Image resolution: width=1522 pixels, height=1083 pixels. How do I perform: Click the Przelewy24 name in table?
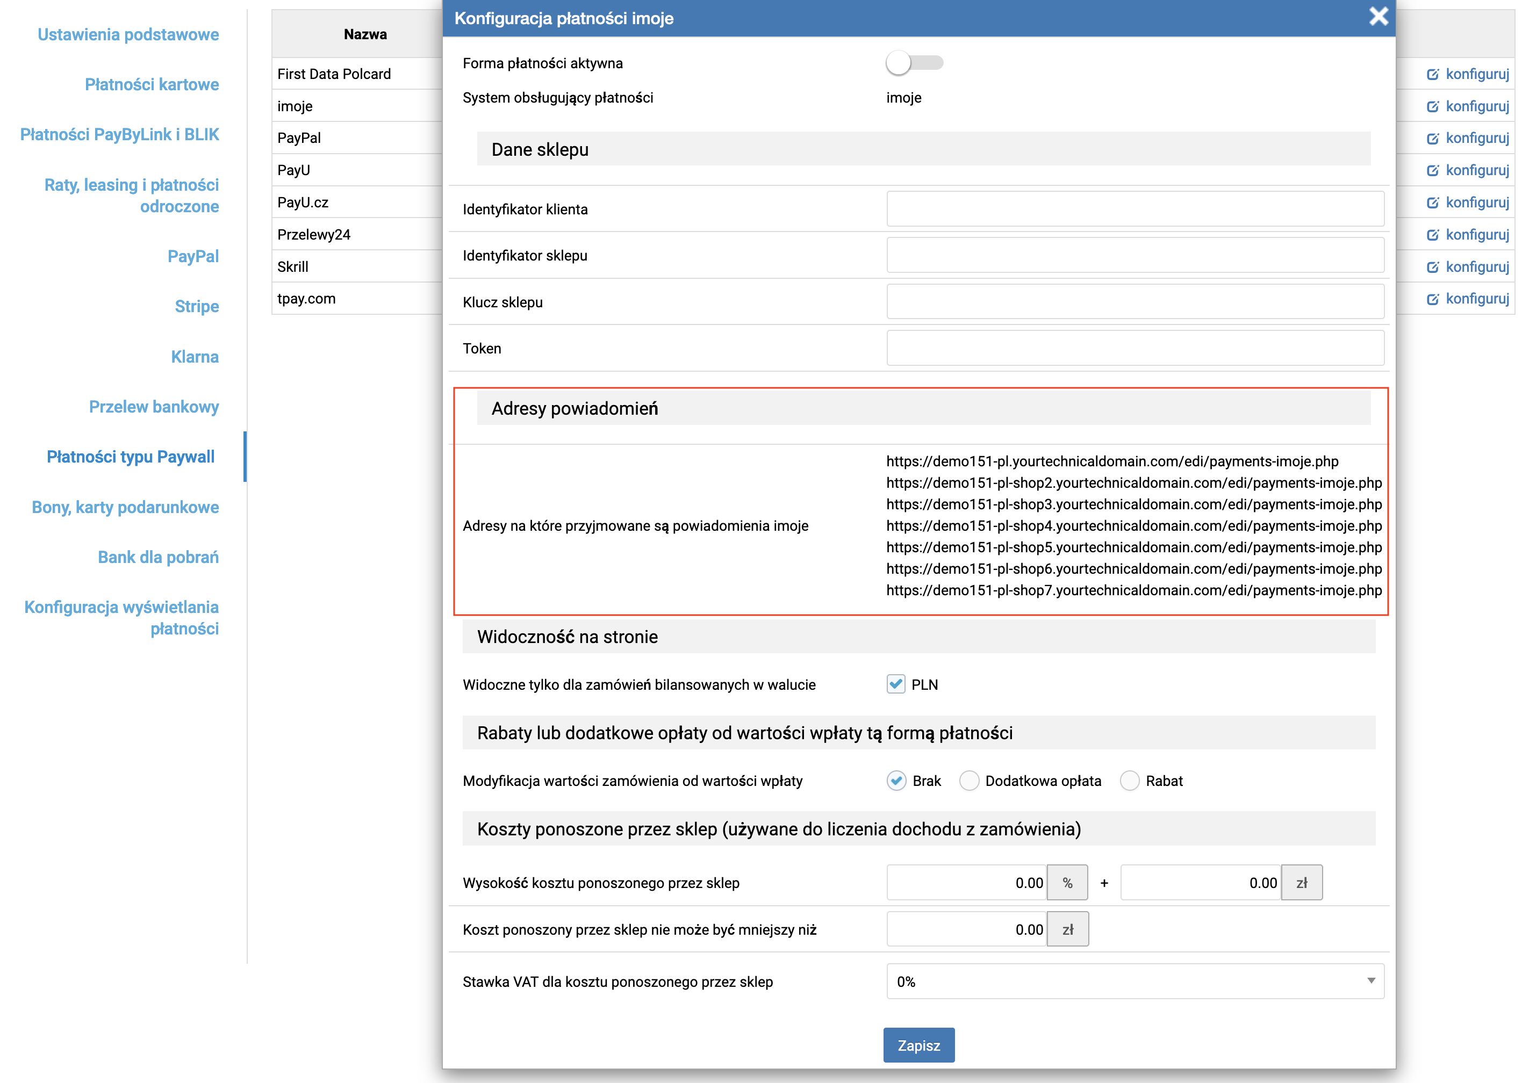pyautogui.click(x=313, y=234)
